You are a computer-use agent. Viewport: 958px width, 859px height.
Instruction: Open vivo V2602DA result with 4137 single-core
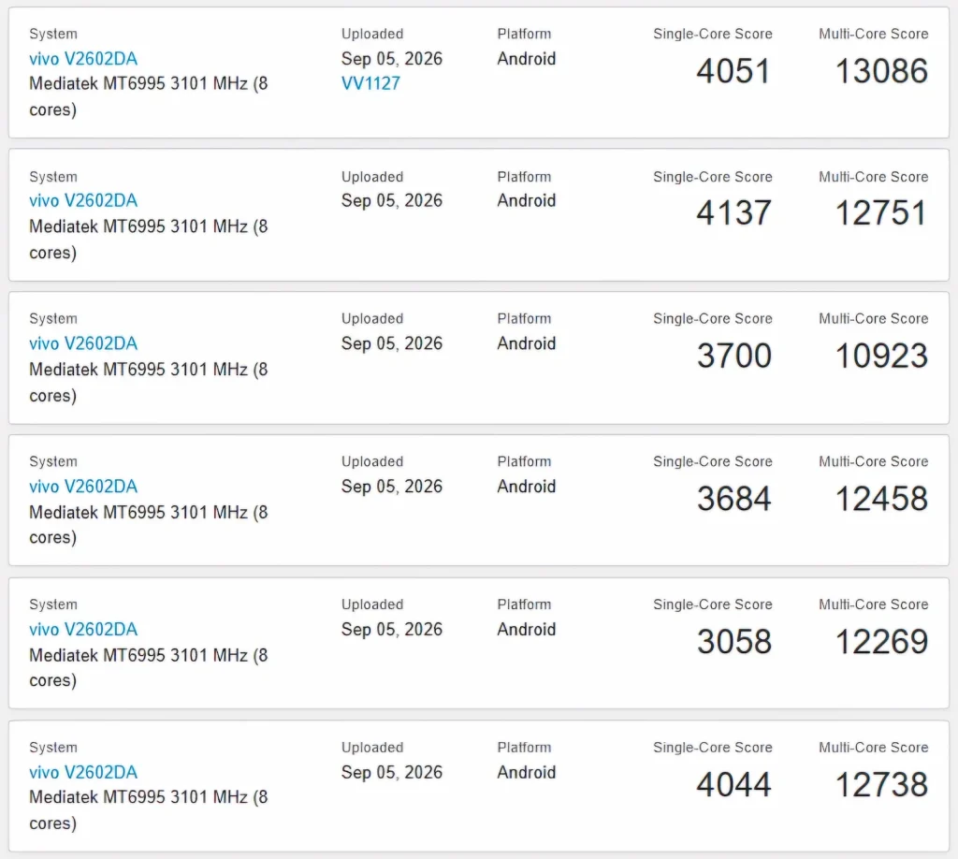[x=83, y=200]
